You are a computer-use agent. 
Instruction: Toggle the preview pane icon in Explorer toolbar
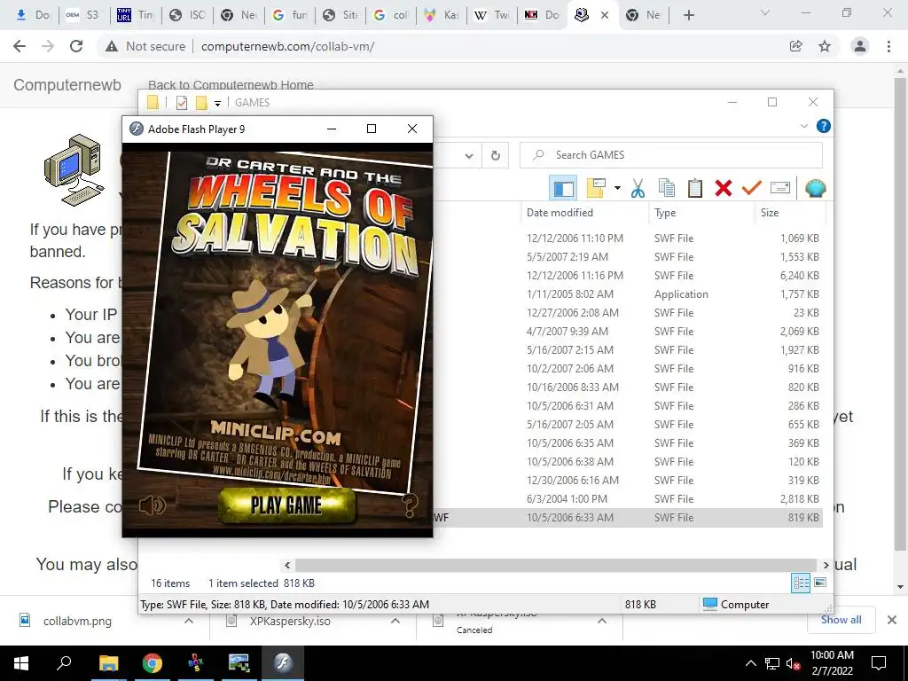(x=563, y=188)
